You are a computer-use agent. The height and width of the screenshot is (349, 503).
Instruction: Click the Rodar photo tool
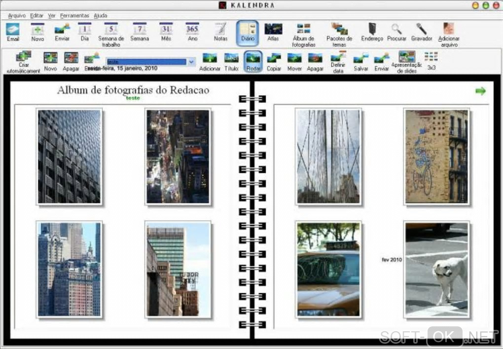[x=253, y=61]
